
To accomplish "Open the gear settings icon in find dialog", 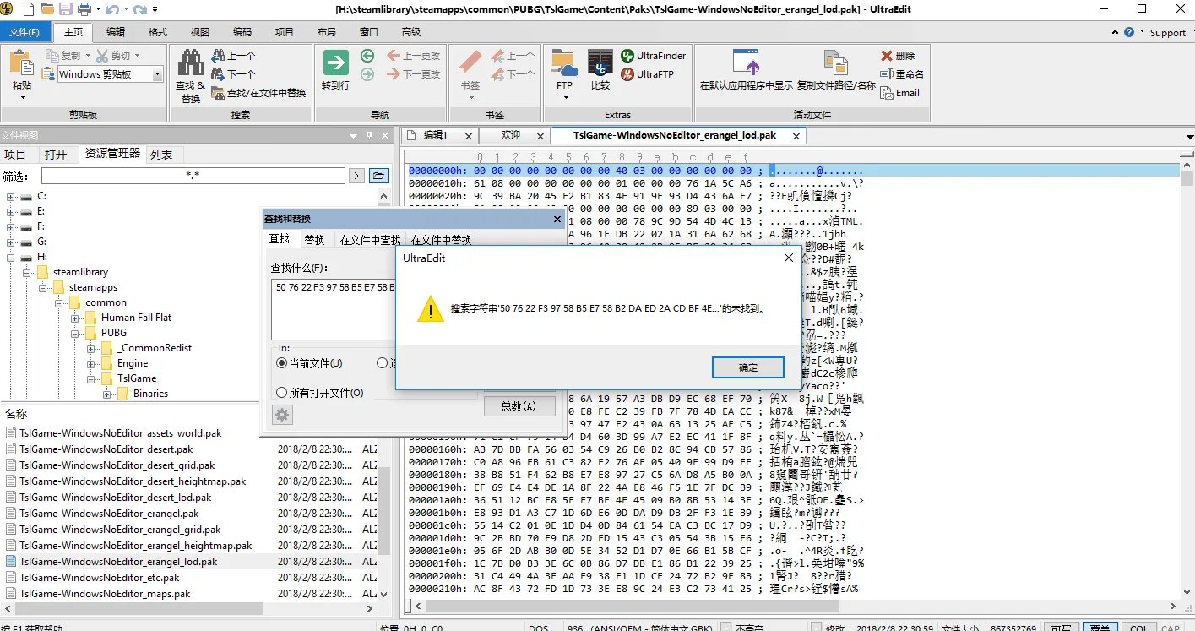I will (x=282, y=415).
